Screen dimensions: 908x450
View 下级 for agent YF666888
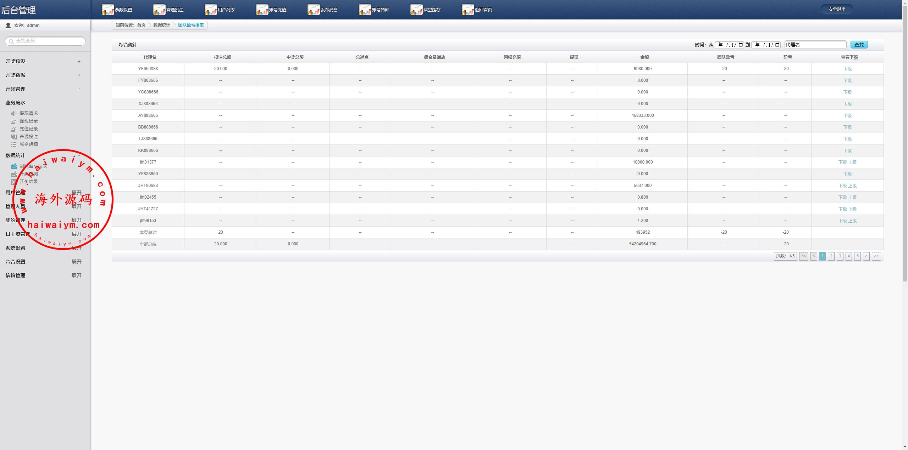[847, 69]
